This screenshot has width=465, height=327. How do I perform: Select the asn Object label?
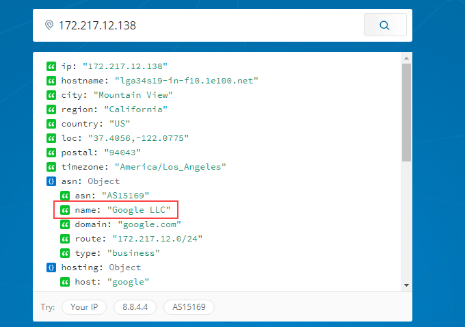pyautogui.click(x=90, y=181)
